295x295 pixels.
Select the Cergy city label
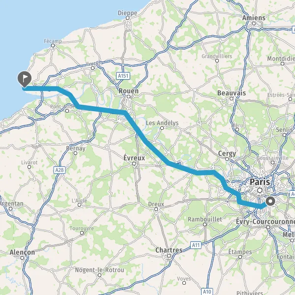click(227, 154)
